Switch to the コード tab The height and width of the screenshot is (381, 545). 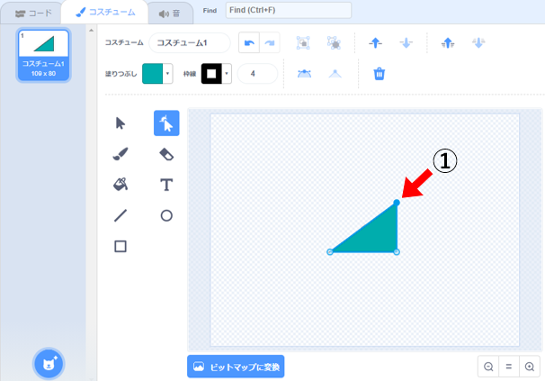click(33, 14)
